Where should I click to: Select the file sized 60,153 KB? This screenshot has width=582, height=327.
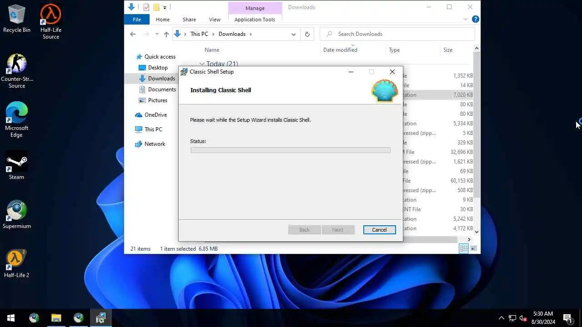tap(438, 181)
